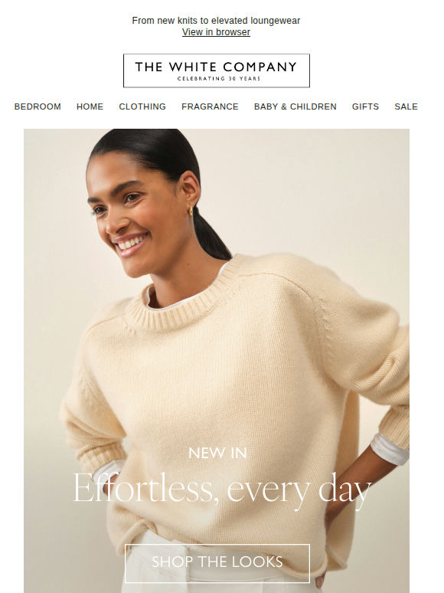Screen dimensions: 444x593
Task: Click the 'Celebrating 30 Years' tagline
Action: point(219,79)
